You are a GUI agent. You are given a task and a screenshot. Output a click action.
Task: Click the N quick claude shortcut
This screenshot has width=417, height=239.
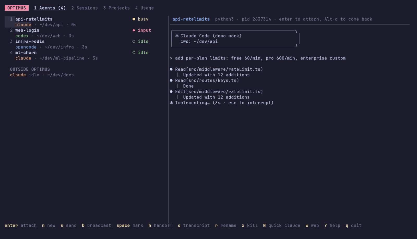pos(282,225)
